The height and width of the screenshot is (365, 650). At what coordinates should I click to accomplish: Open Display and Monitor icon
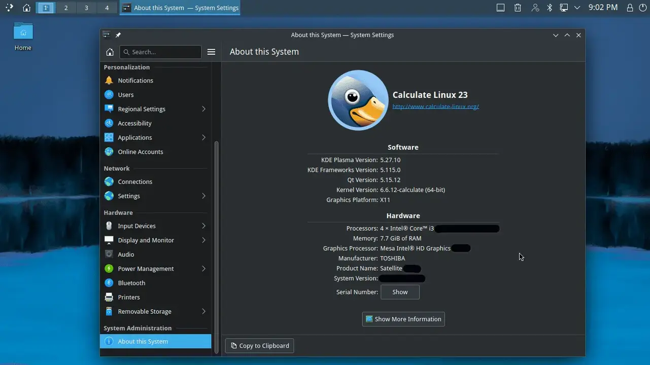click(109, 240)
